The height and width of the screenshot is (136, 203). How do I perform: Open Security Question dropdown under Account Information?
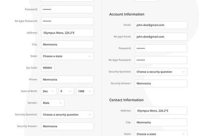tap(161, 72)
